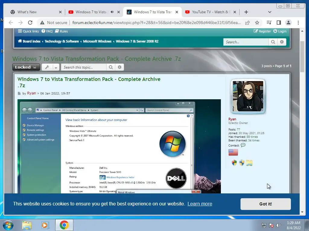
Task: Click the United States flag icon
Action: click(x=233, y=152)
